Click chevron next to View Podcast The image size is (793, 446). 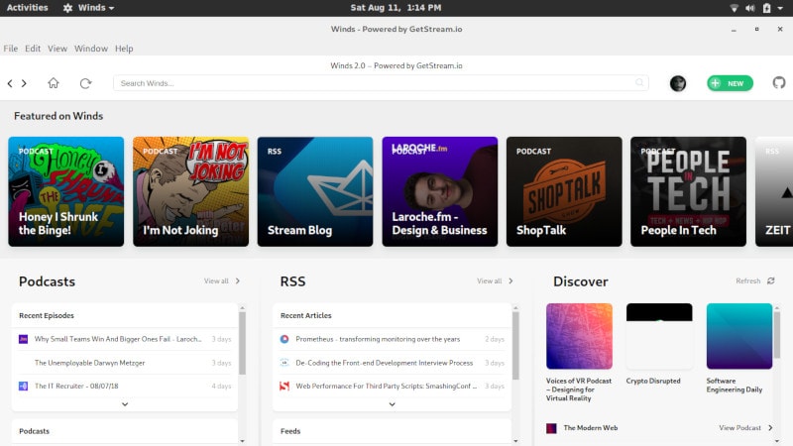click(x=770, y=428)
